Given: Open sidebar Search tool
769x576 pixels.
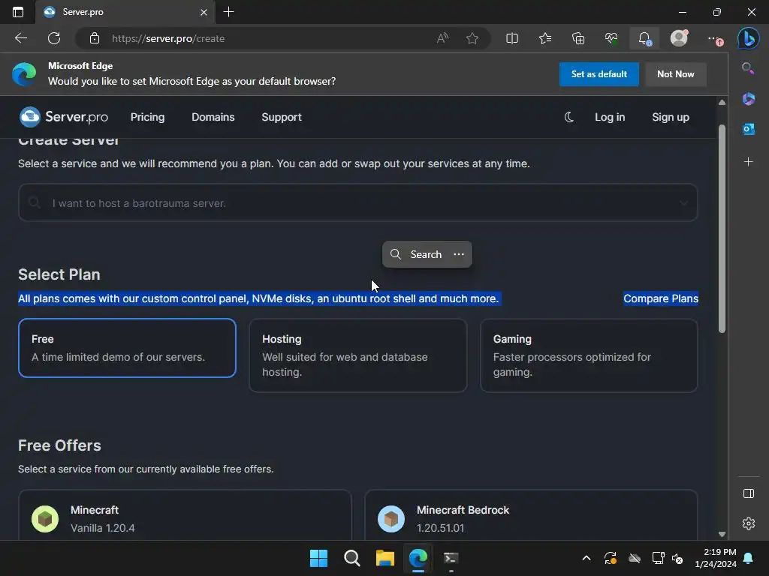Looking at the screenshot, I should tap(749, 68).
